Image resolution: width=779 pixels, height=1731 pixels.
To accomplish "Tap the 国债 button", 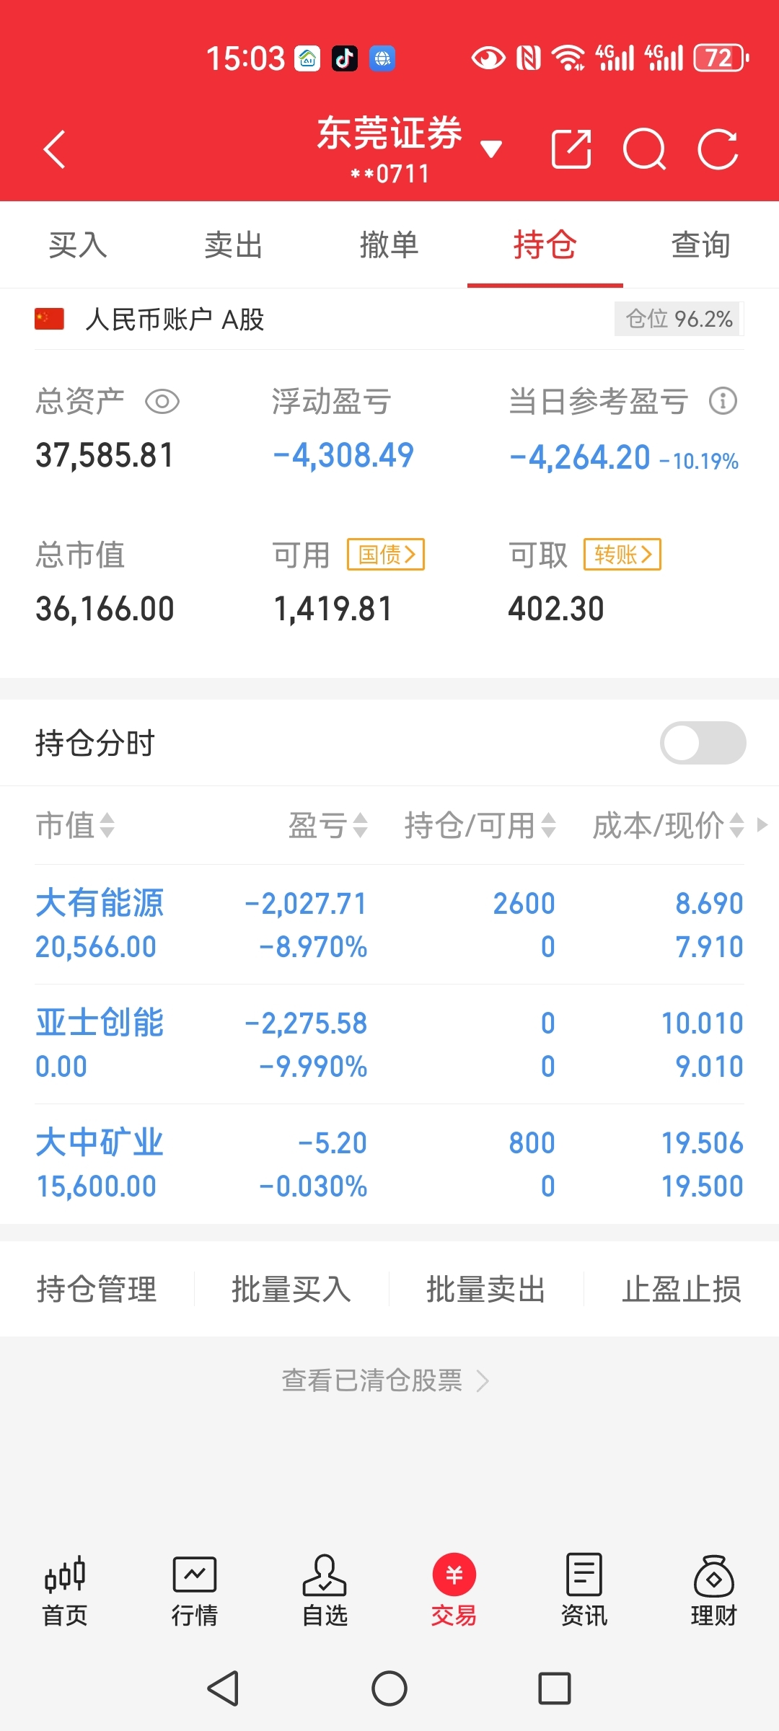I will [386, 554].
